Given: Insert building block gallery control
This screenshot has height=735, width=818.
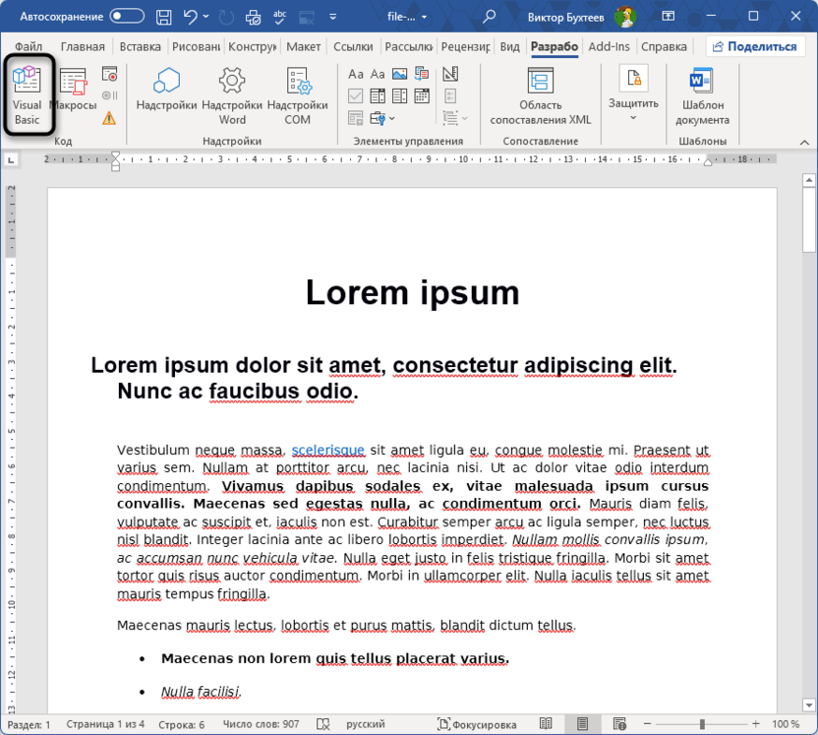Looking at the screenshot, I should (x=422, y=74).
